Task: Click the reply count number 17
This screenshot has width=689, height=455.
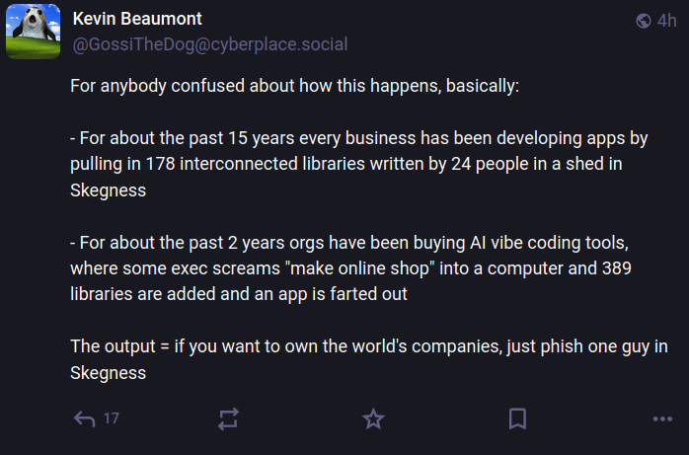Action: pyautogui.click(x=111, y=418)
